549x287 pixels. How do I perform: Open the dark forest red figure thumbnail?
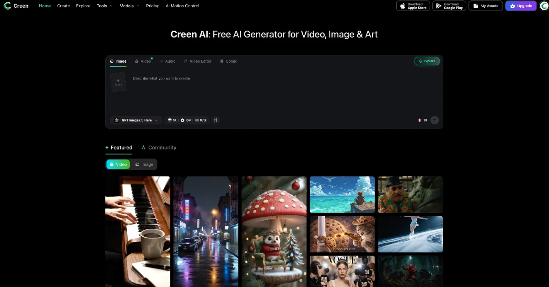pyautogui.click(x=410, y=271)
